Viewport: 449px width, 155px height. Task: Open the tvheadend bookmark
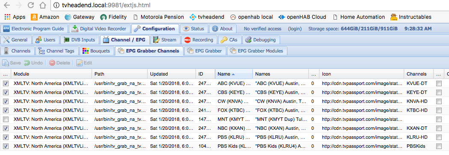pyautogui.click(x=207, y=17)
